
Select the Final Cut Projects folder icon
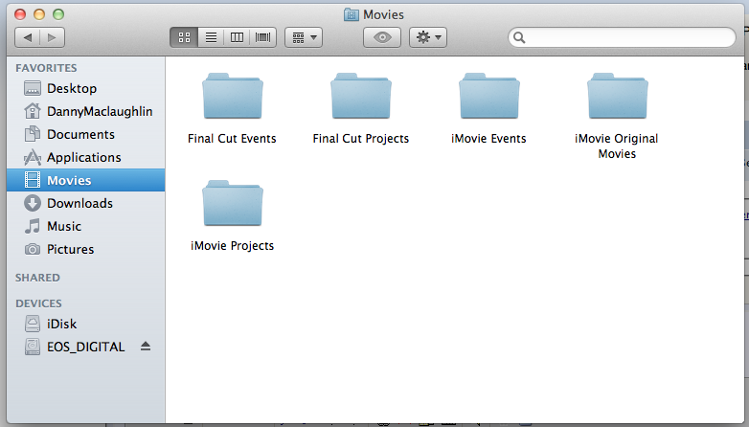click(x=361, y=96)
